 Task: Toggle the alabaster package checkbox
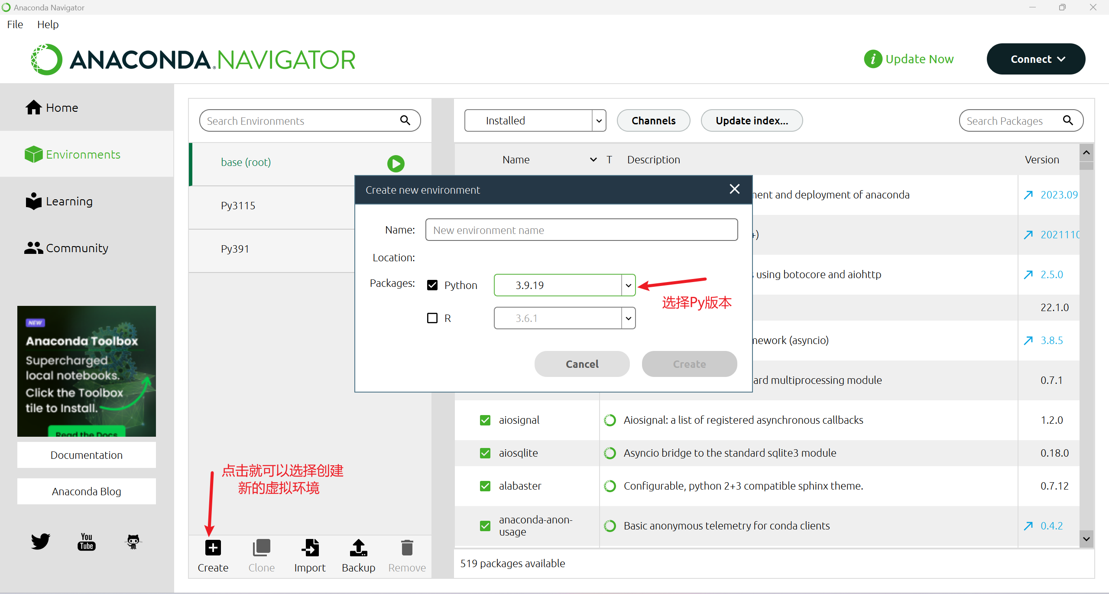(x=485, y=486)
